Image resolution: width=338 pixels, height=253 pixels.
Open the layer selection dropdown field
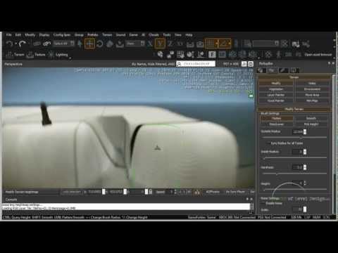pos(265,44)
